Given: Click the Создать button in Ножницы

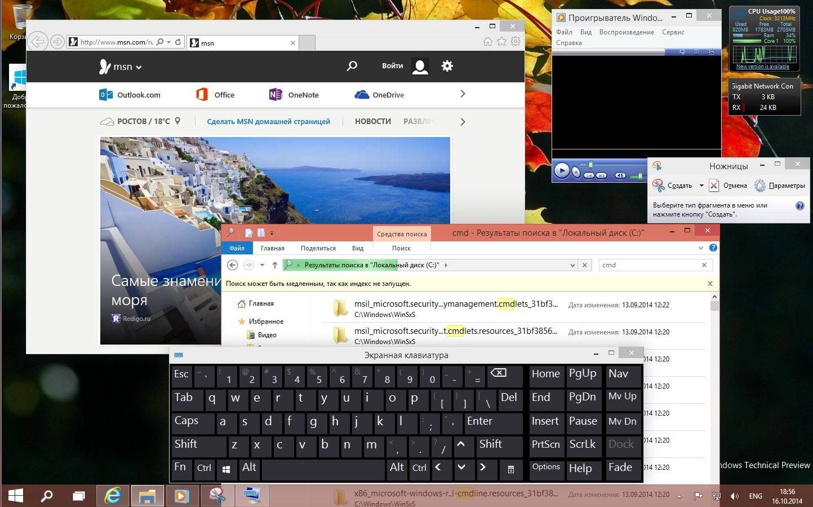Looking at the screenshot, I should (673, 186).
